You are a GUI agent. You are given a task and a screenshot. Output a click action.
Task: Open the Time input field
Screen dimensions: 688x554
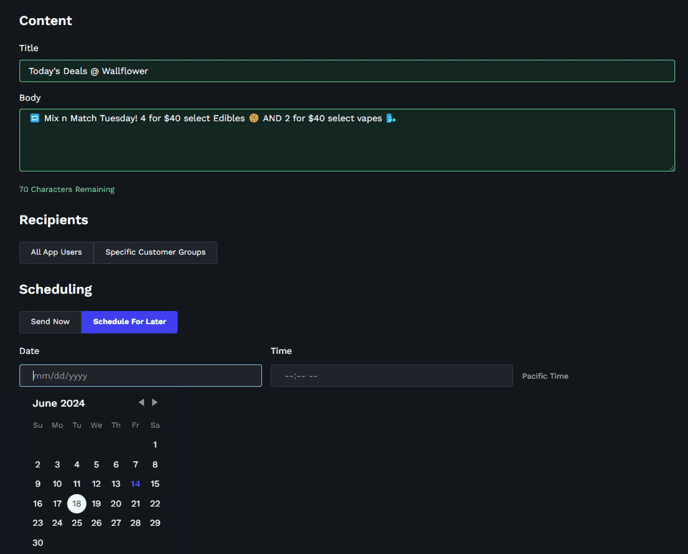coord(392,376)
